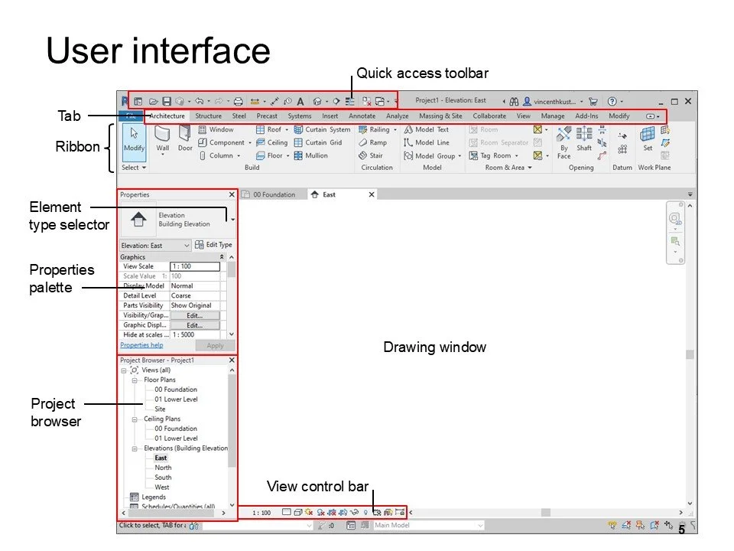Click the Save icon in quick access toolbar

pyautogui.click(x=167, y=101)
